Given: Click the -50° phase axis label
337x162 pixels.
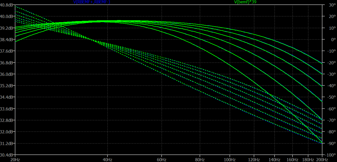Looking at the screenshot, I should click(x=331, y=97).
